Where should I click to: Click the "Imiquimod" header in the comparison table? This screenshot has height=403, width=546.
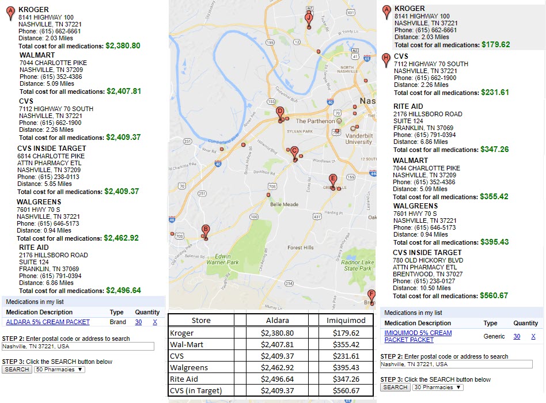[x=346, y=320]
